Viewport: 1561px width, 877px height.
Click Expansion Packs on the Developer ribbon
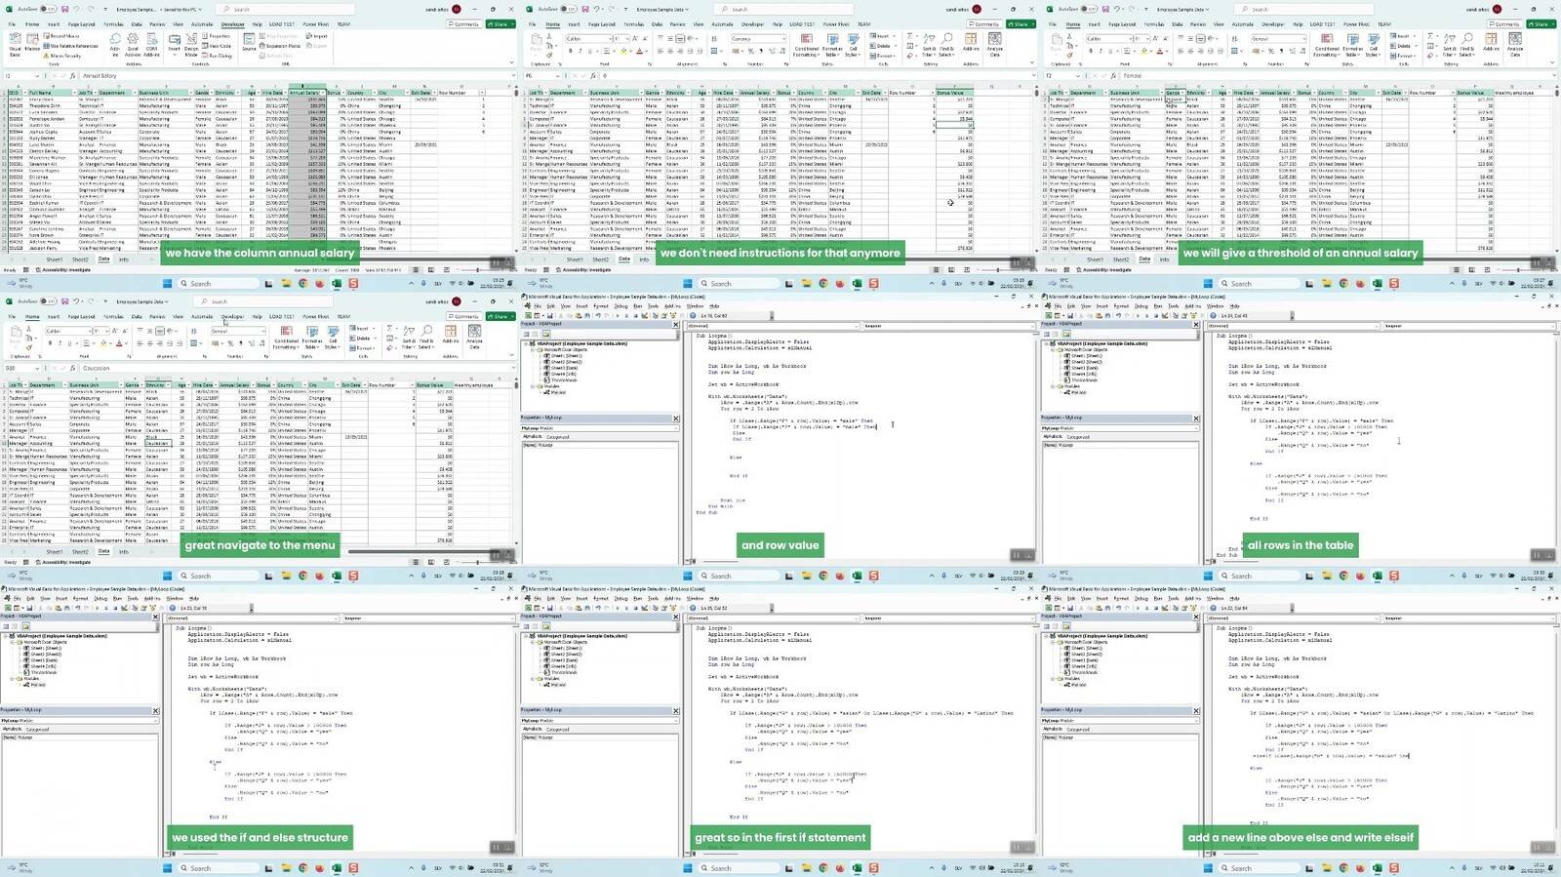coord(281,46)
